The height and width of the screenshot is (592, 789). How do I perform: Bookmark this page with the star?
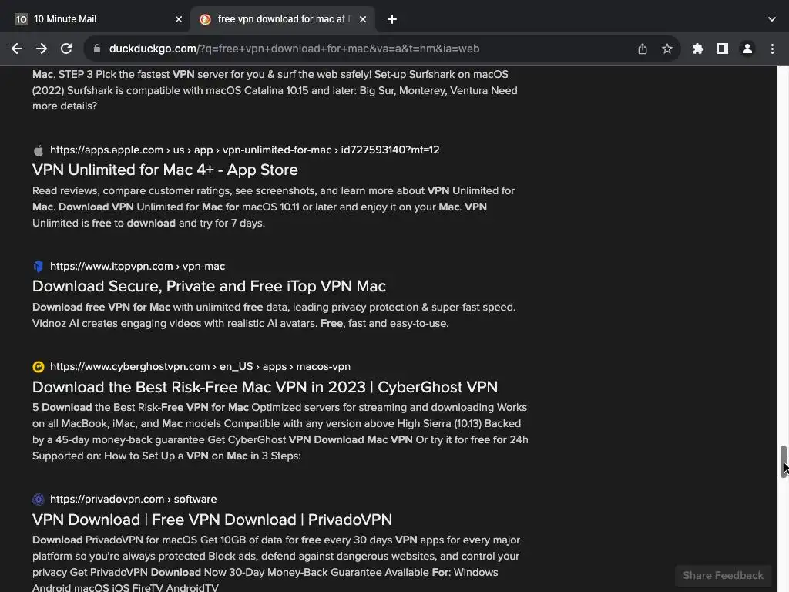pyautogui.click(x=667, y=49)
